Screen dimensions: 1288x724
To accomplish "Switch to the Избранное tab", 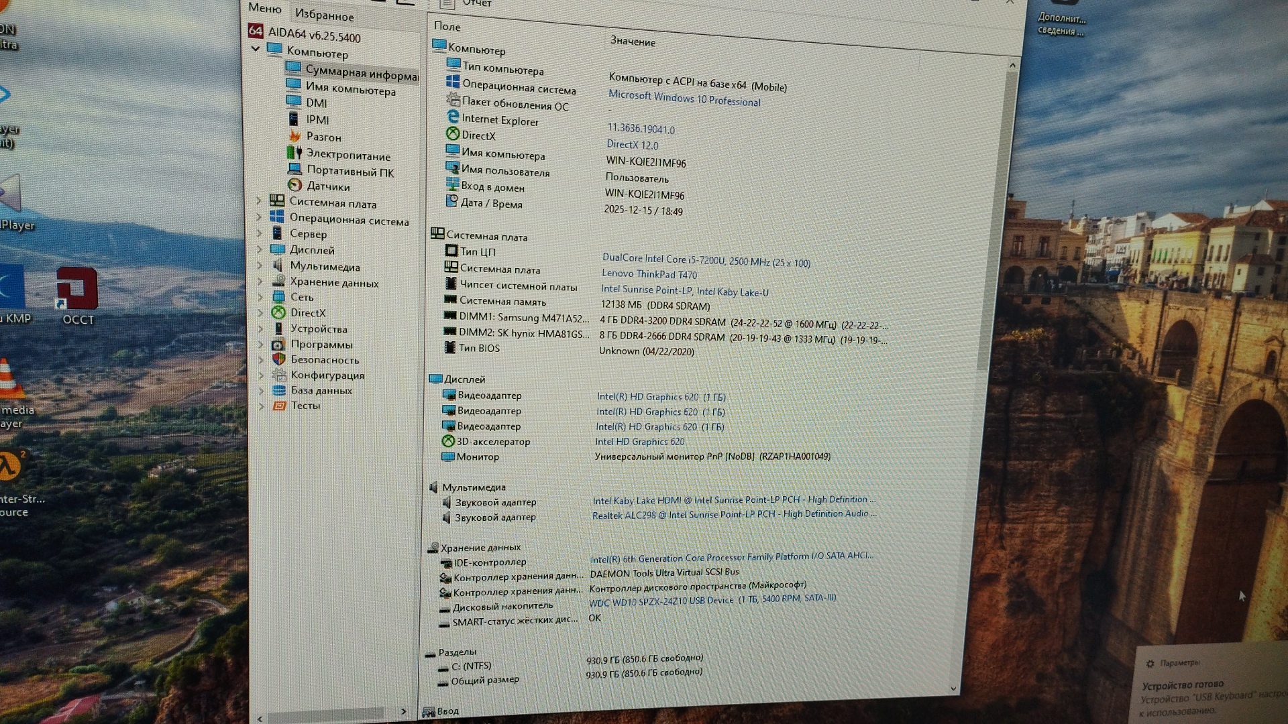I will (x=324, y=14).
